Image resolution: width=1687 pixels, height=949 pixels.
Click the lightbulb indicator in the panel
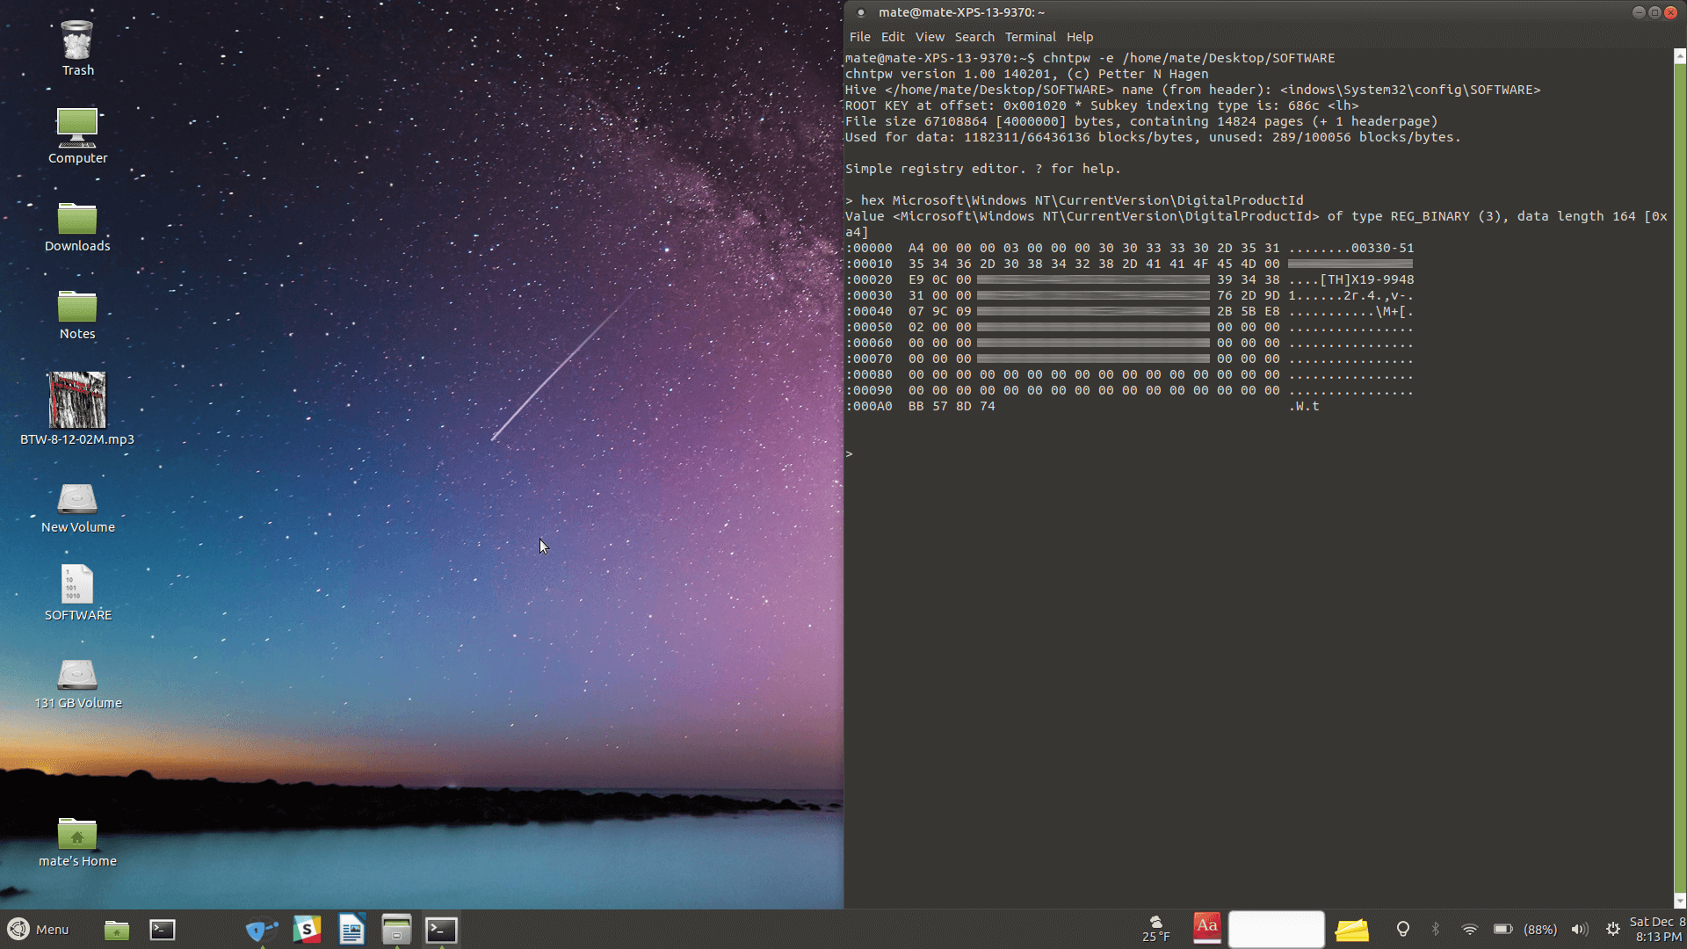[1402, 930]
